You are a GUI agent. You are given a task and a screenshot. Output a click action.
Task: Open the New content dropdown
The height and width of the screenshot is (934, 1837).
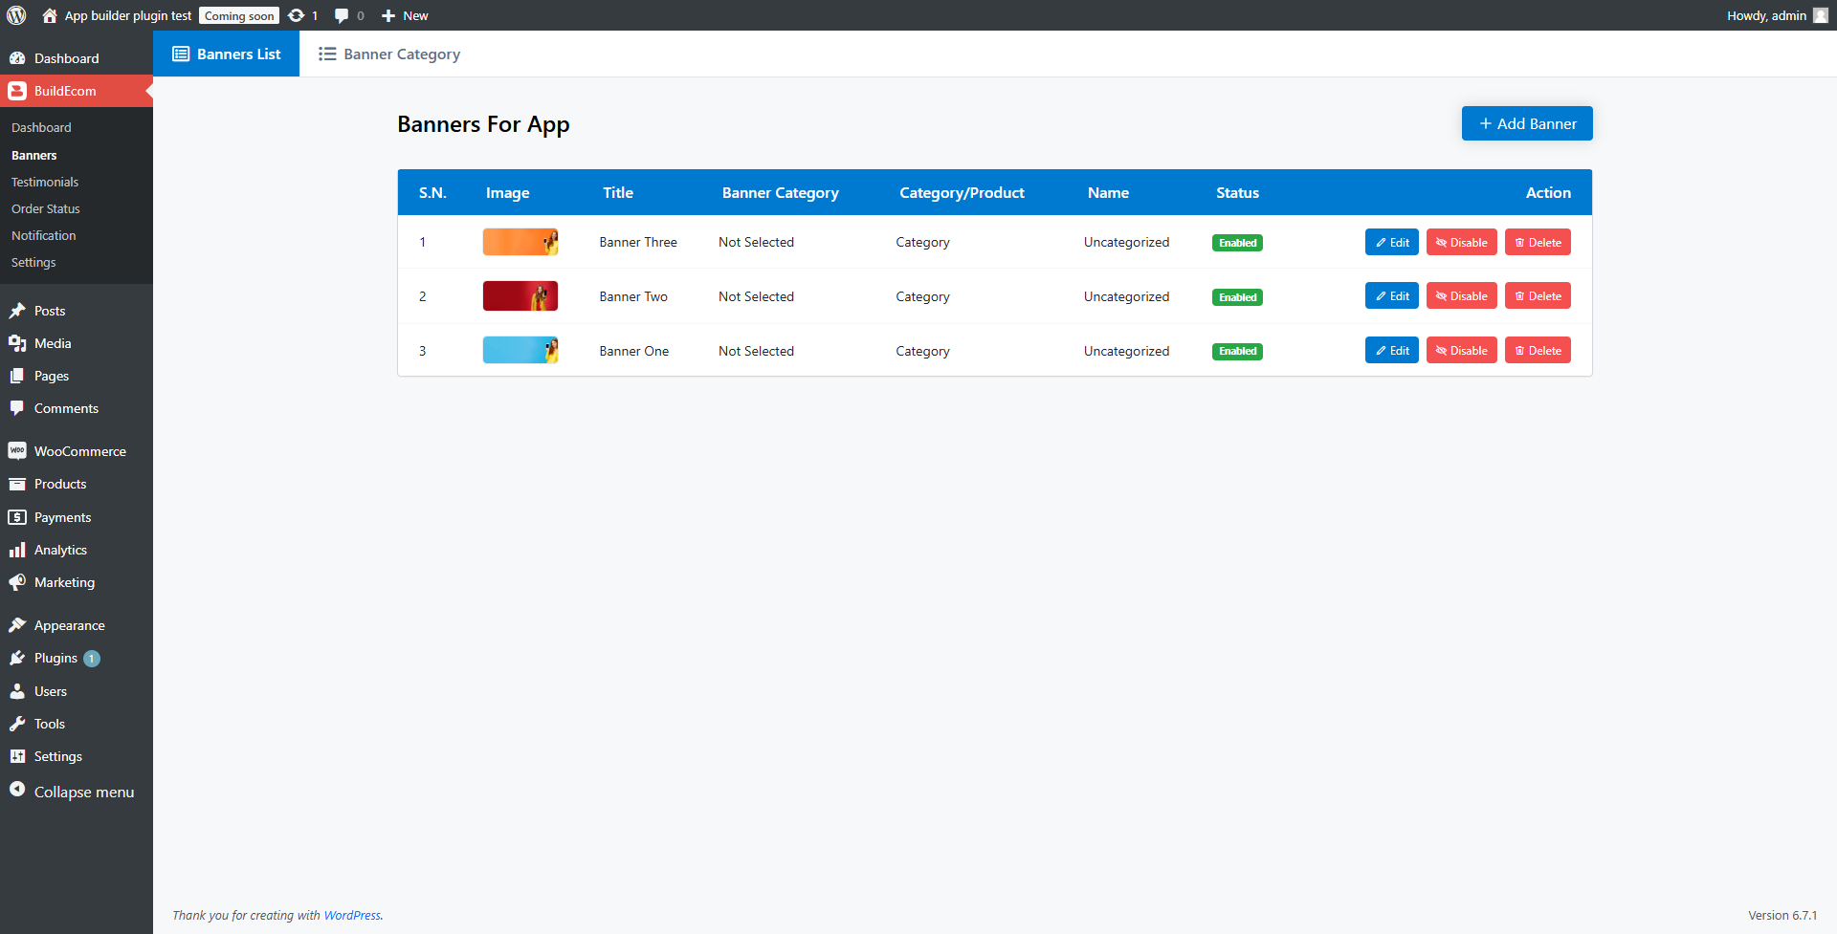pyautogui.click(x=405, y=15)
